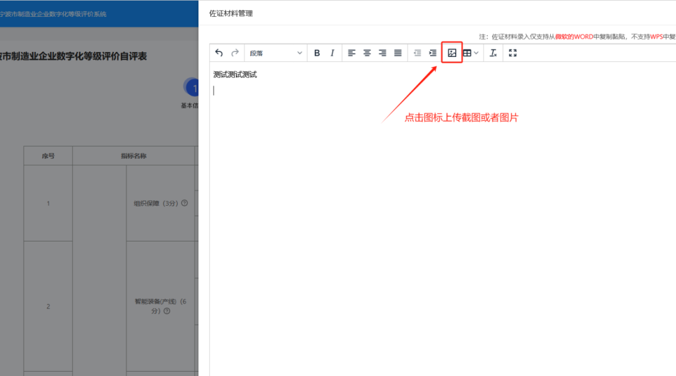The image size is (676, 376).
Task: Toggle bold formatting
Action: (317, 53)
